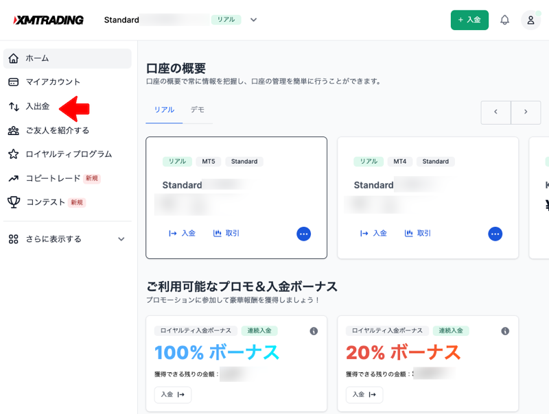Switch to the リアル tab
This screenshot has width=549, height=414.
[x=164, y=110]
